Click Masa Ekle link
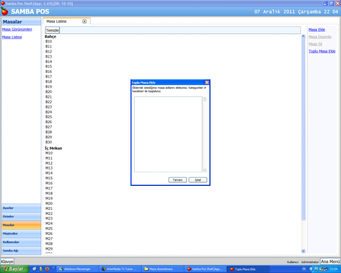The image size is (341, 273). coord(317,30)
